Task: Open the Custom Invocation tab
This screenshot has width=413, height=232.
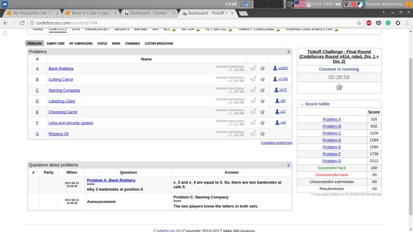Action: [159, 44]
